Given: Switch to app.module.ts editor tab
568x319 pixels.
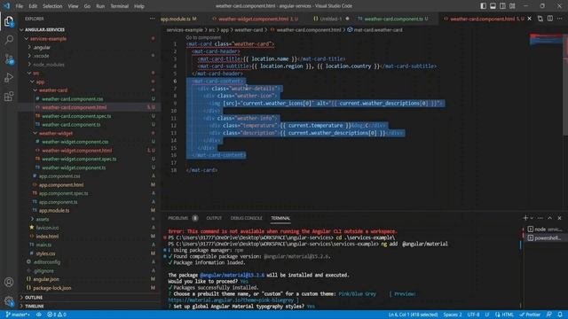Looking at the screenshot, I should (x=178, y=19).
